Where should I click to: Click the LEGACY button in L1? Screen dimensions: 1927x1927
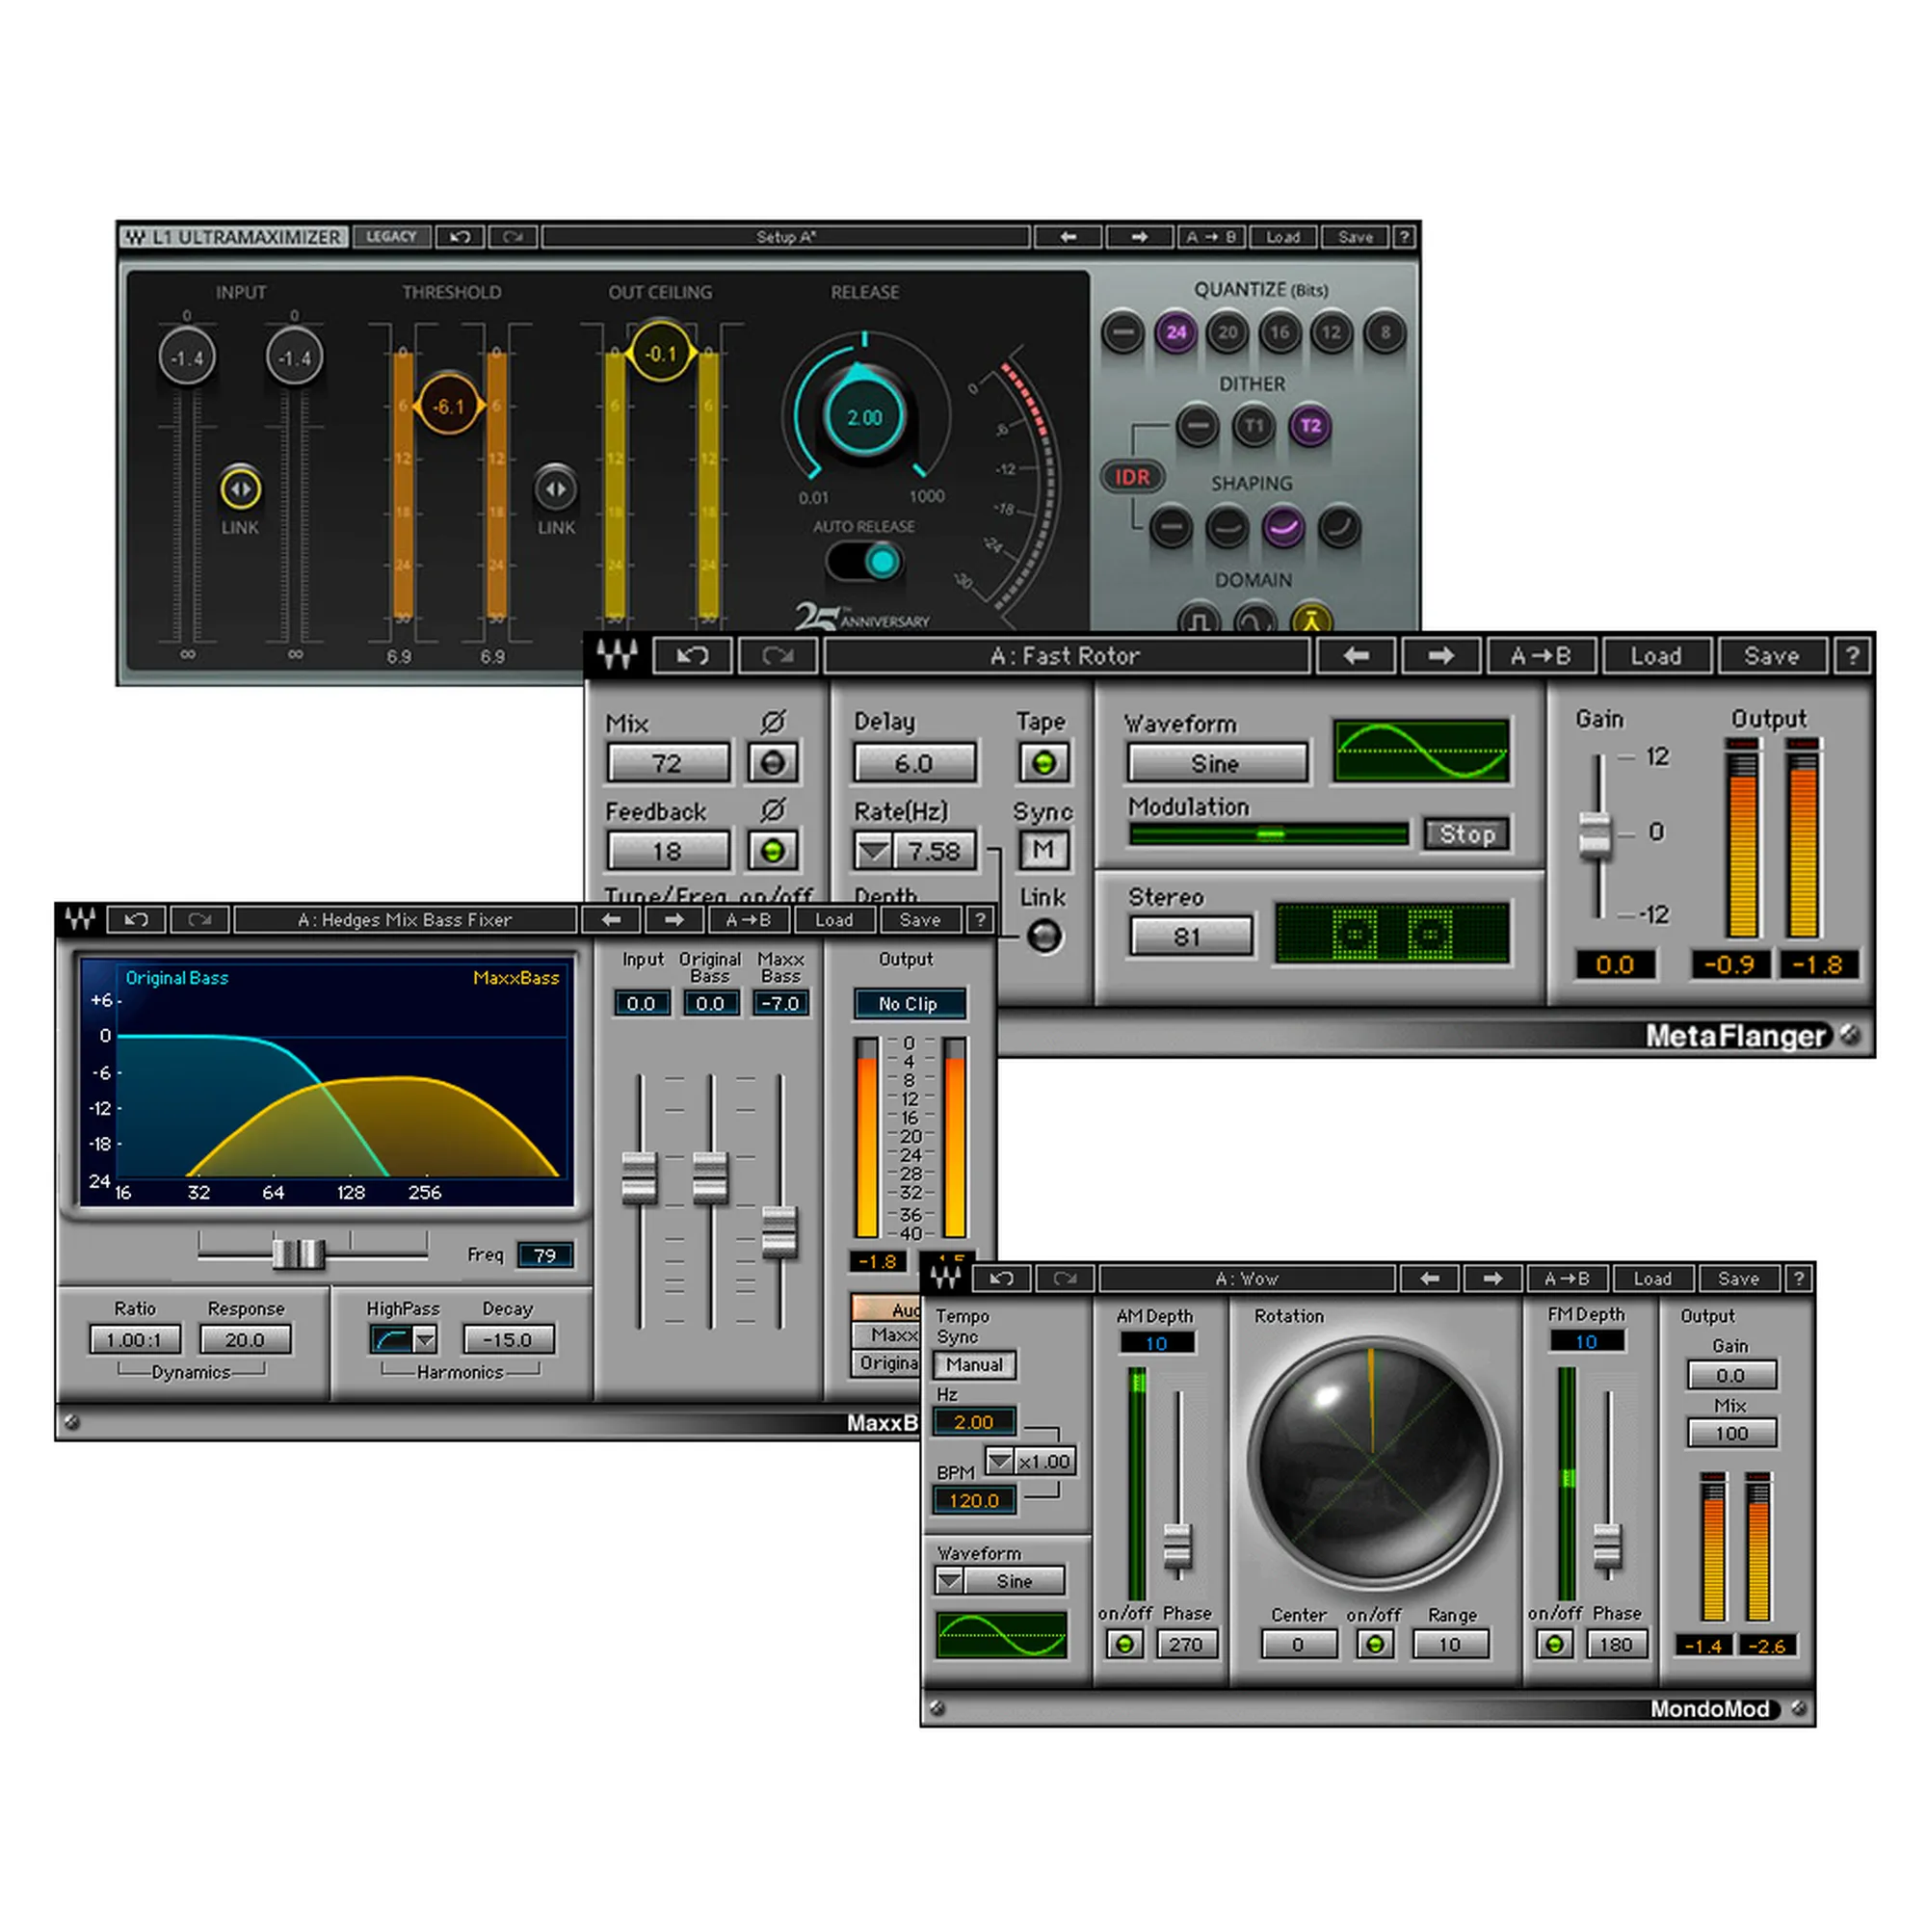click(391, 236)
